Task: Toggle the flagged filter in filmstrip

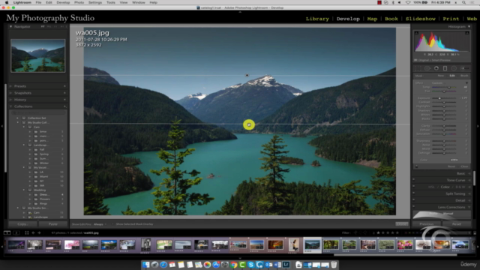Action: coord(355,232)
